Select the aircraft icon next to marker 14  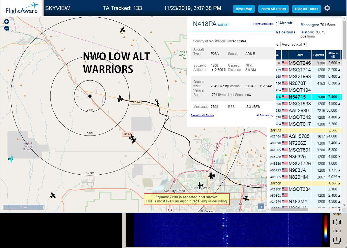pos(246,198)
